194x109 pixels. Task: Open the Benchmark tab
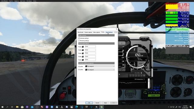pos(81,32)
